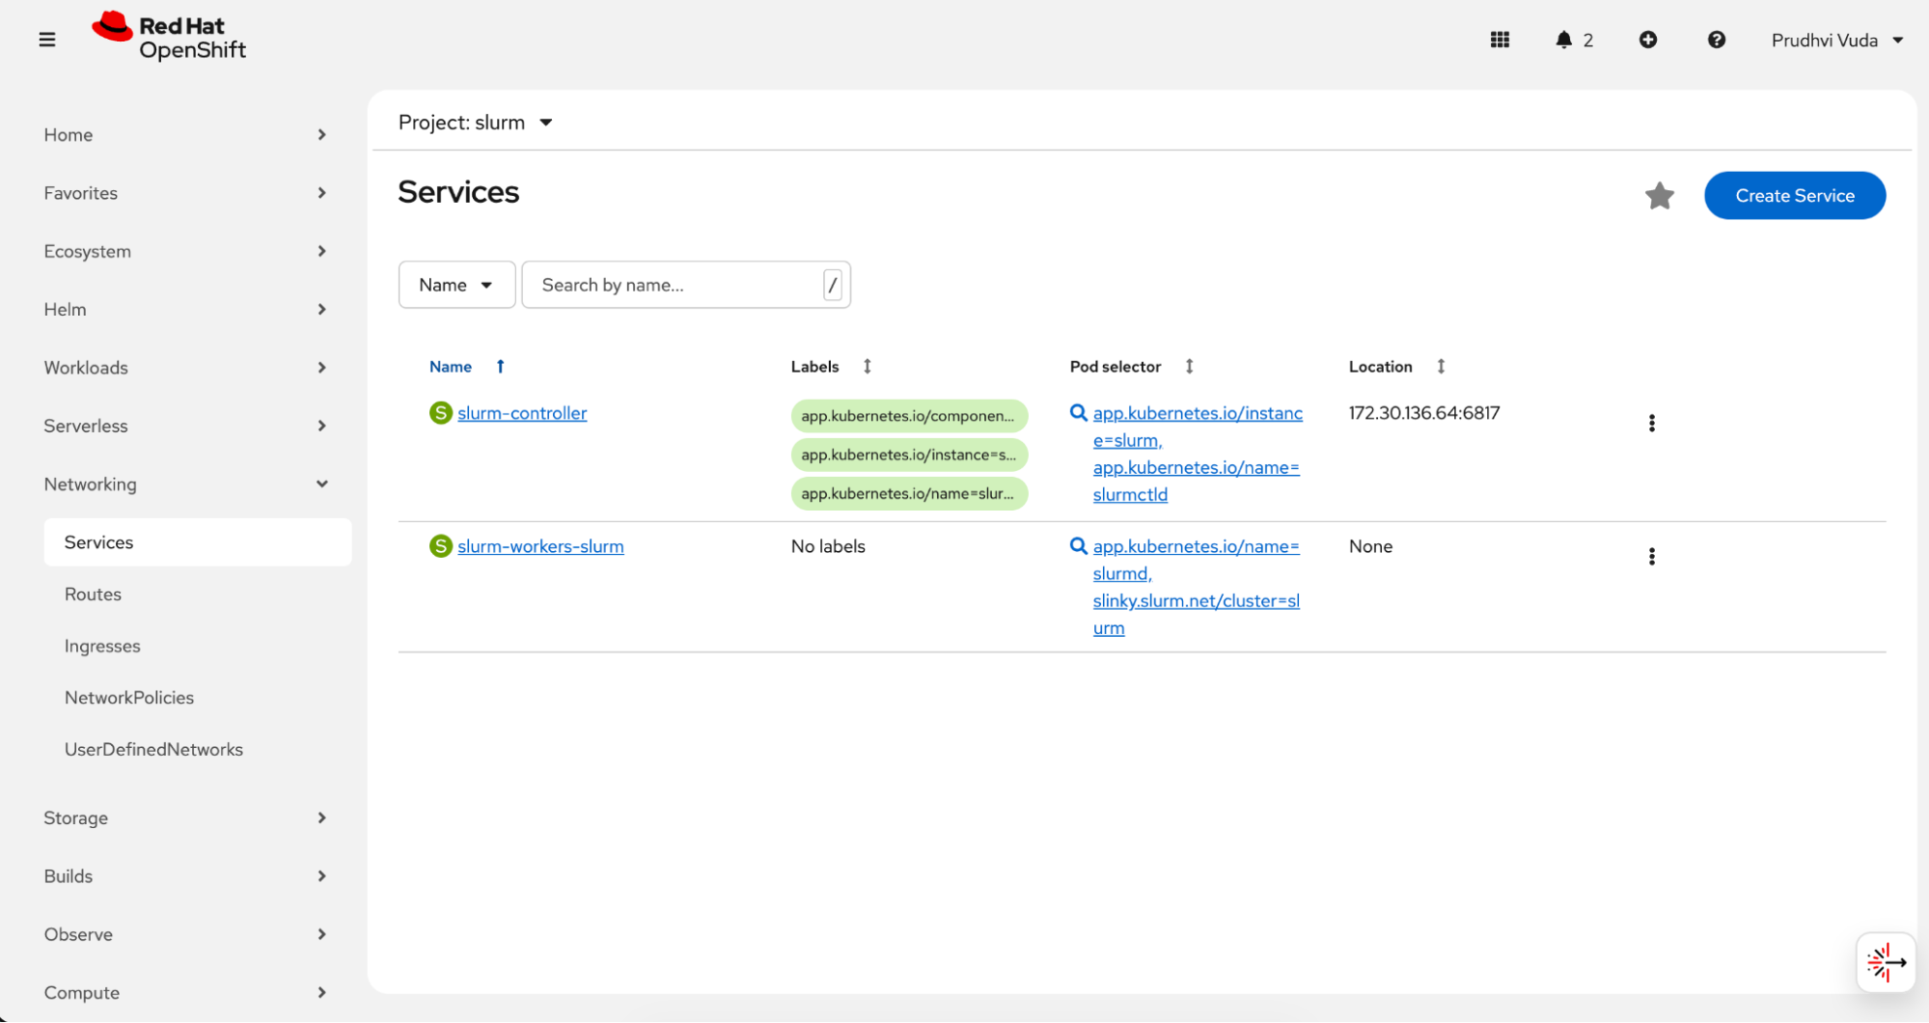
Task: Open the Lightspeed assistant floating icon
Action: 1885,962
